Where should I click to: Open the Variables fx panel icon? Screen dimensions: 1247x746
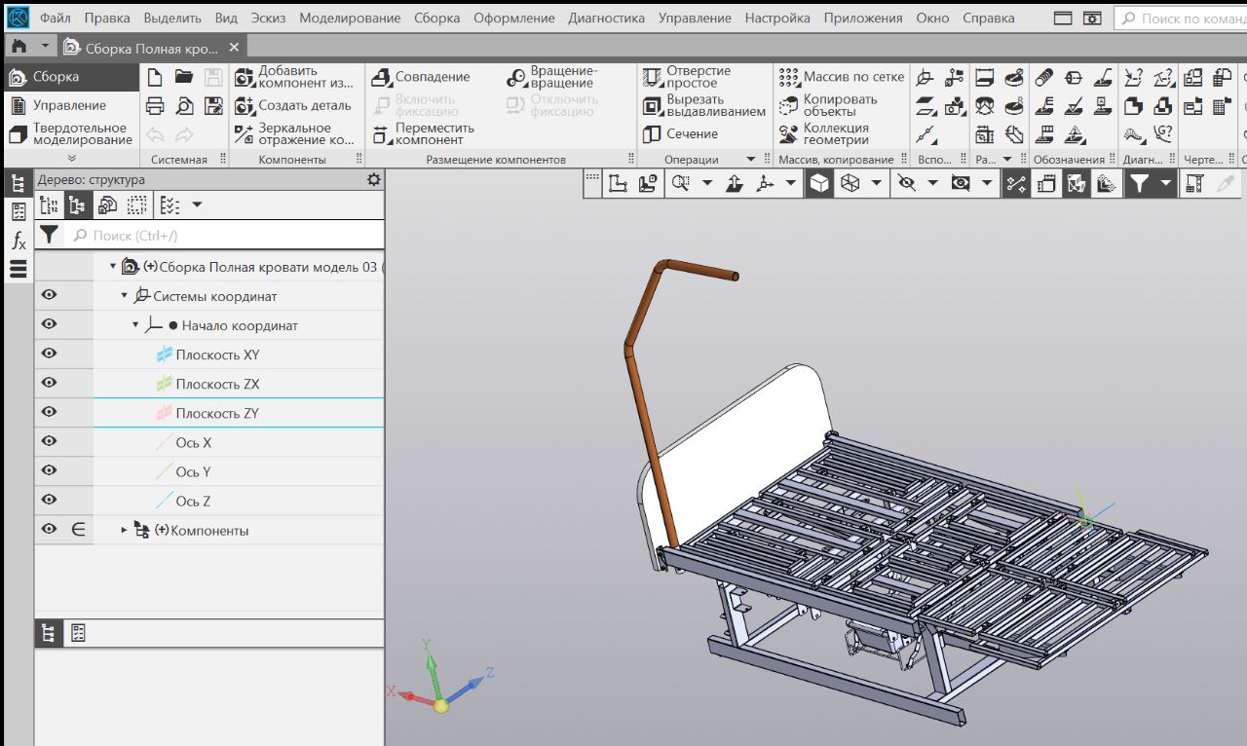click(x=19, y=241)
